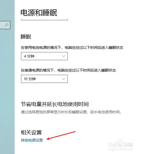141x154 pixels.
Task: Click the magnifier search icon in sidebar
Action: click(7, 25)
